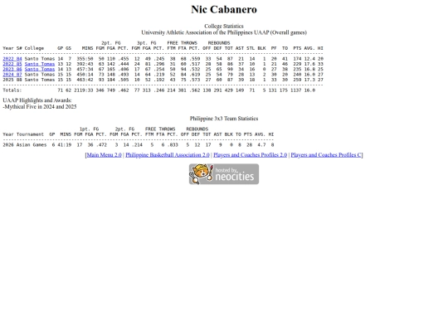Screen dimensions: 448x336
Task: Click the Tournament column header
Action: pyautogui.click(x=30, y=134)
